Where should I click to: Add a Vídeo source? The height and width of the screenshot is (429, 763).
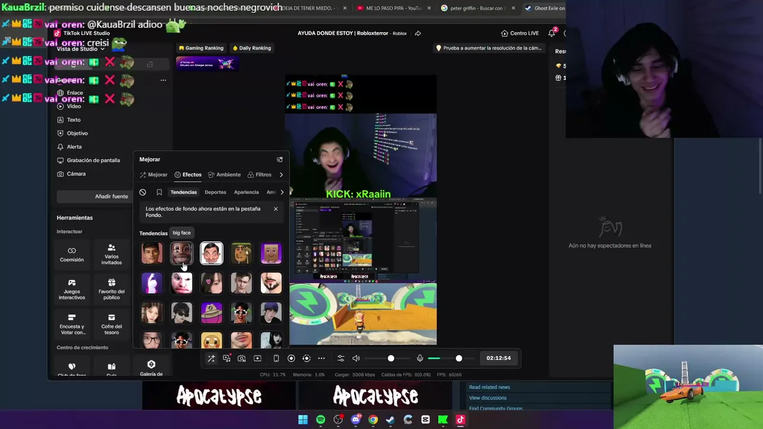69,106
